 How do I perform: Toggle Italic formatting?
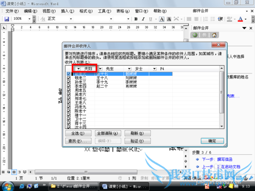pyautogui.click(x=143, y=19)
